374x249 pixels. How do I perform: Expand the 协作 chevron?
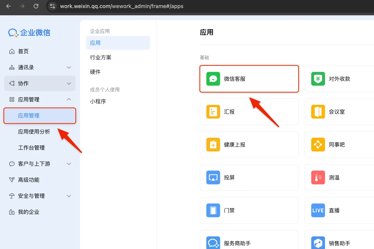(69, 84)
